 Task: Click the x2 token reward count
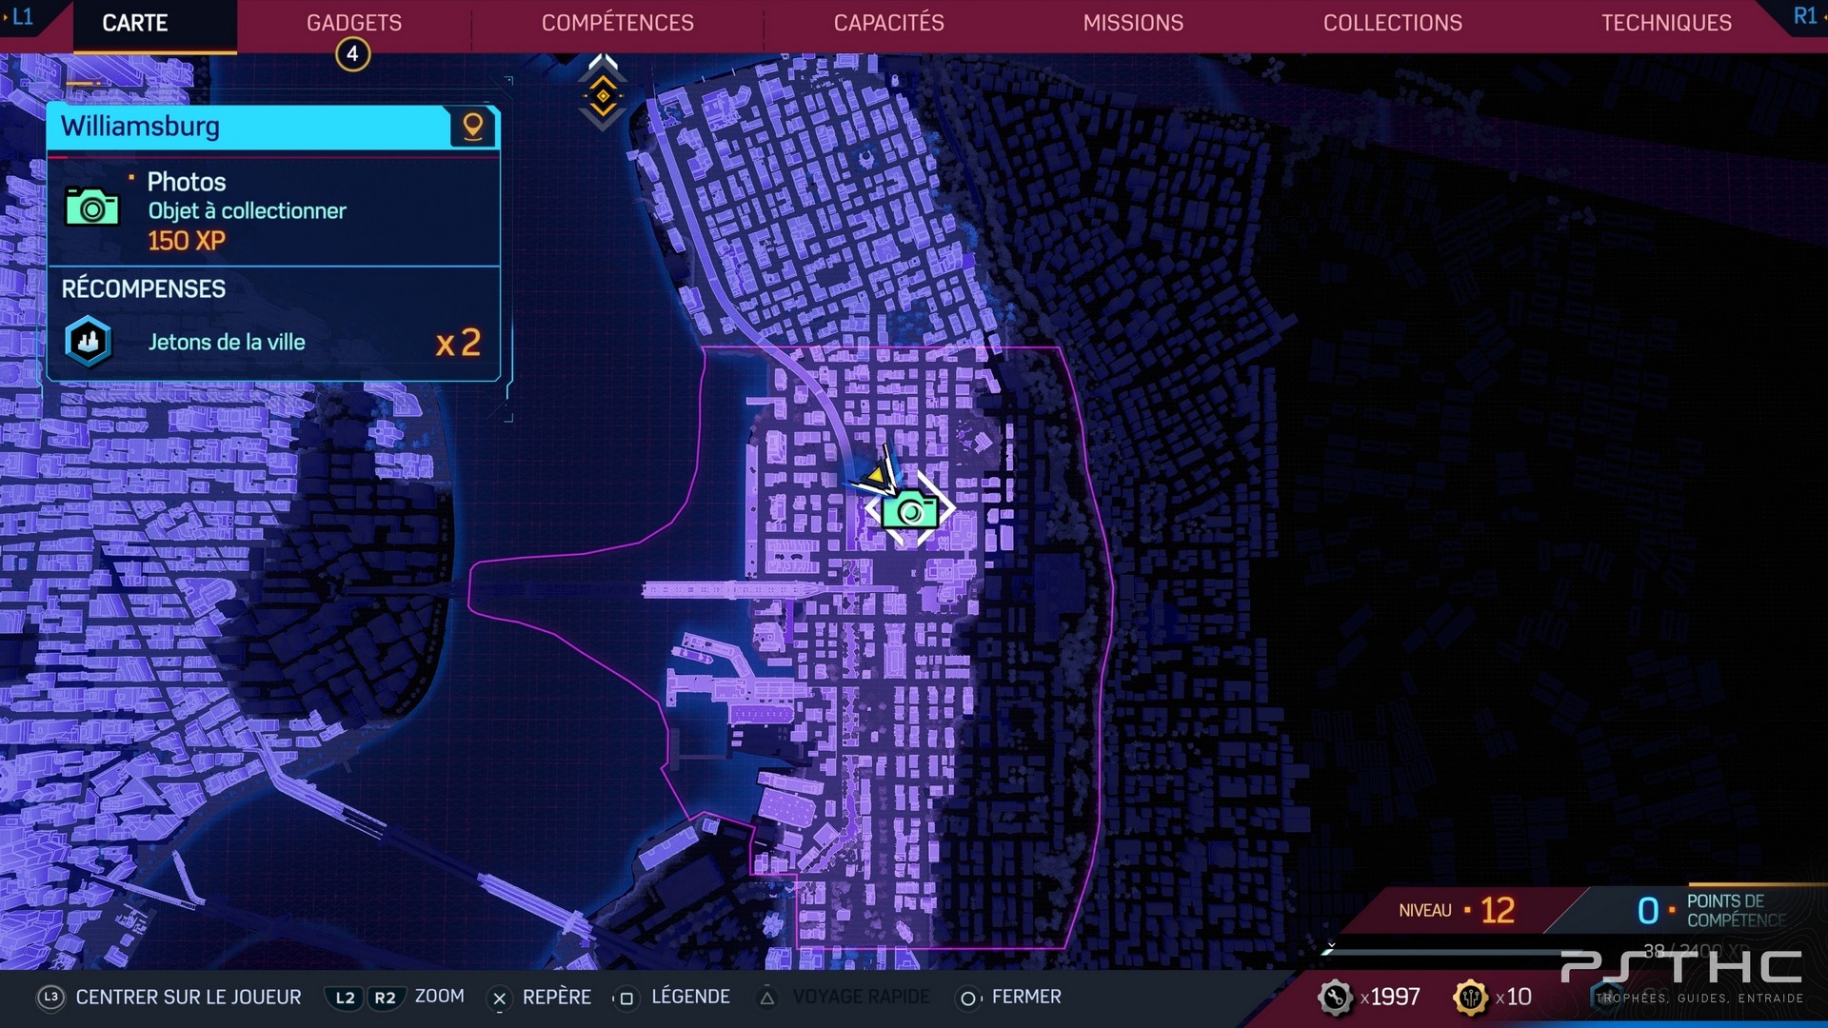click(458, 343)
